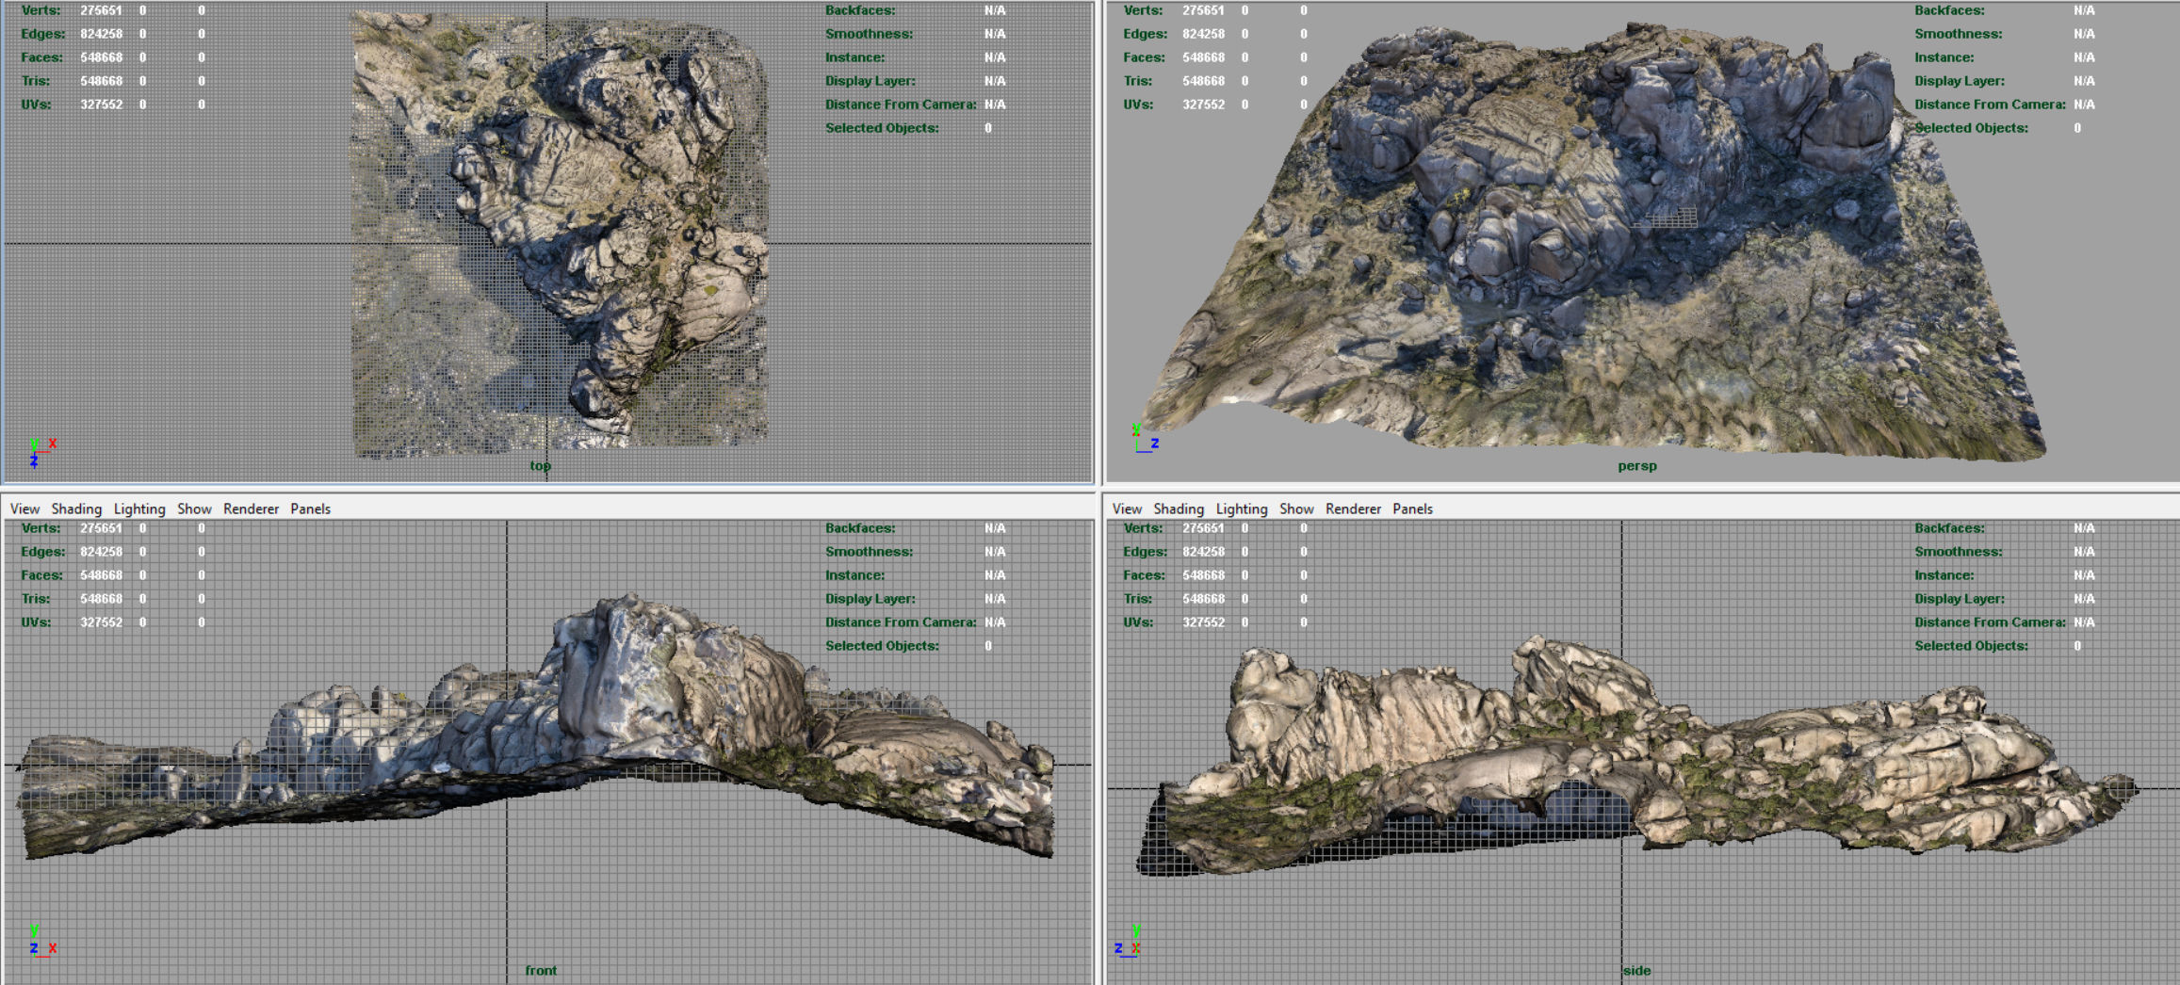
Task: Click the axis gizmo in the front view
Action: pos(41,942)
